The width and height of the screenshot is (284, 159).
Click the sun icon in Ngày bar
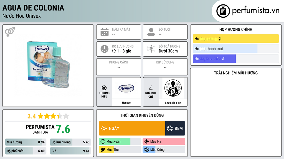104,128
